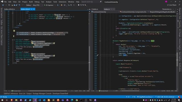The height and width of the screenshot is (102, 182).
Task: Click the pending changes pencil indicator
Action: 134,97
